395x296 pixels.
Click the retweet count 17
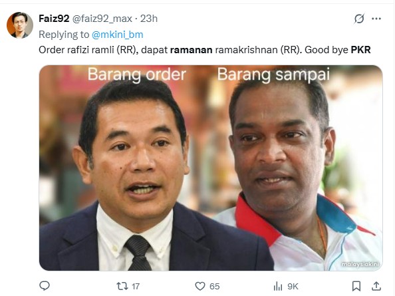click(136, 287)
